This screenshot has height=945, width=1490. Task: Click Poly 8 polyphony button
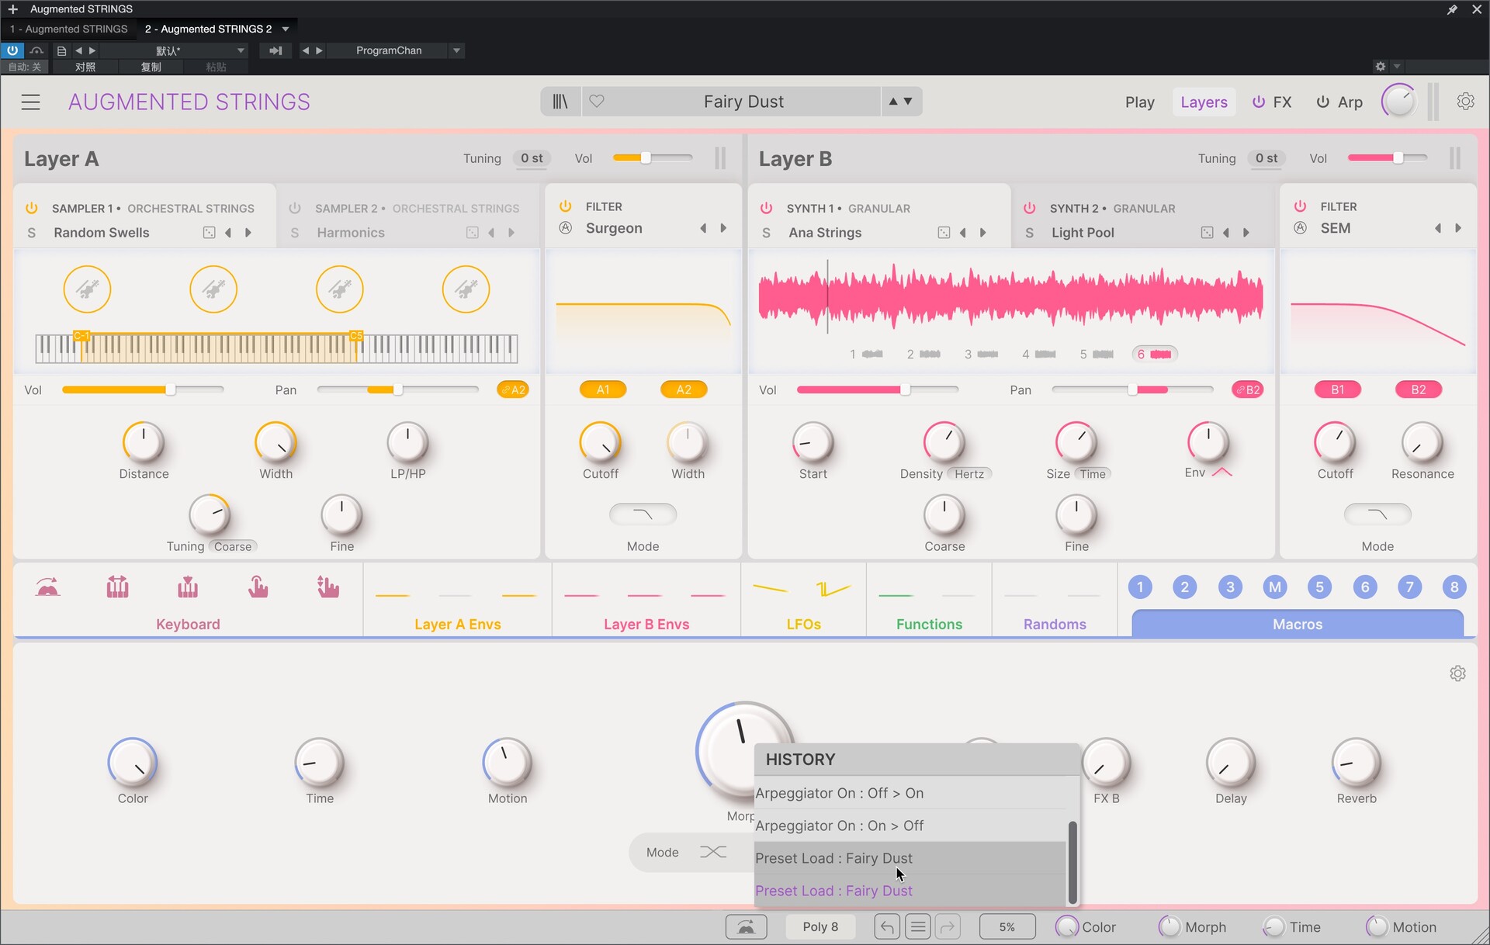click(x=820, y=926)
